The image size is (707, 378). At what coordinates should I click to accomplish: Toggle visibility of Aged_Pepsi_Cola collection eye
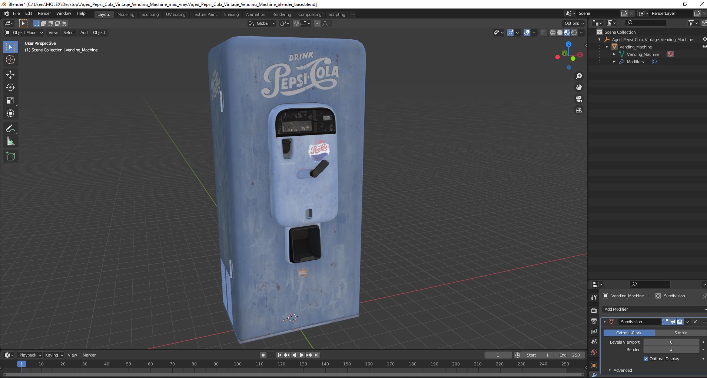click(x=704, y=40)
